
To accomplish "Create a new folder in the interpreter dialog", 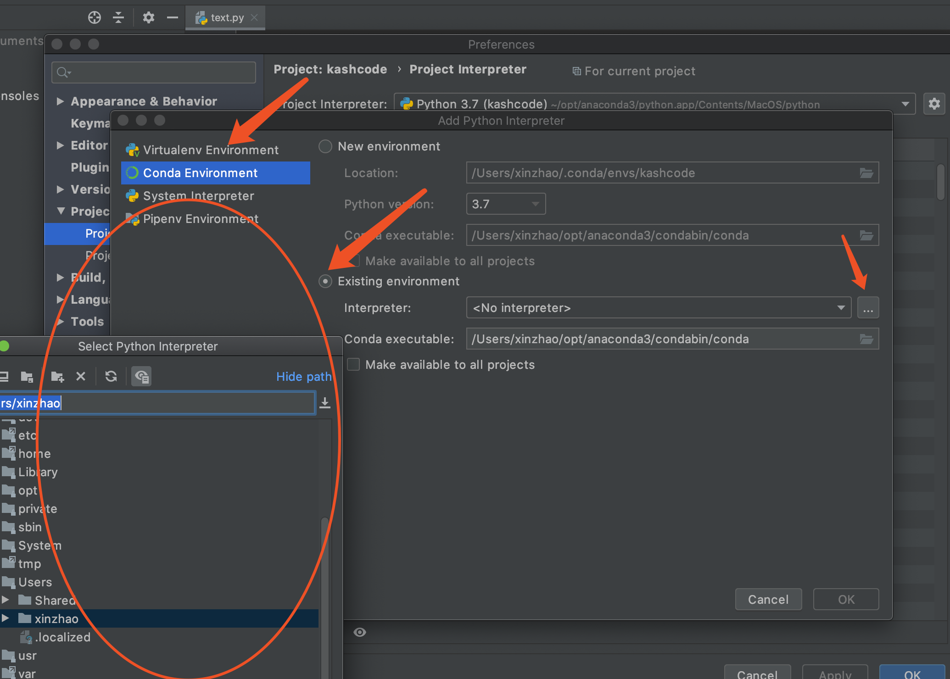I will [57, 376].
